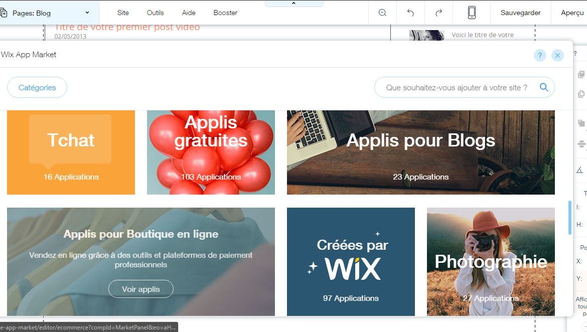Click the Sauvegarder button
This screenshot has height=332, width=587.
click(x=520, y=13)
